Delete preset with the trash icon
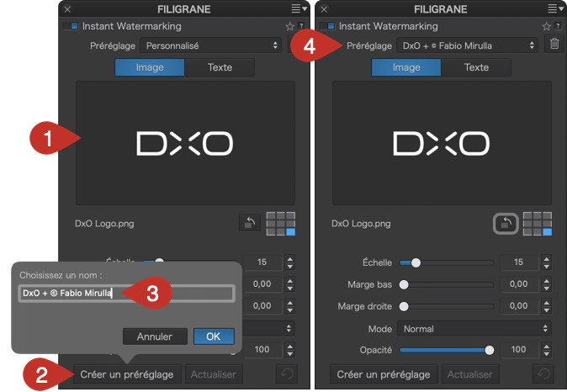 point(554,45)
